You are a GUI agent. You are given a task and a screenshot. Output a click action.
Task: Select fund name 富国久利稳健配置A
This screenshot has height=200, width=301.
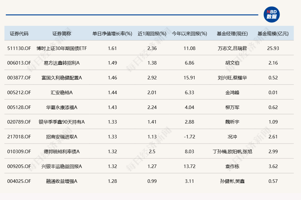(62, 78)
